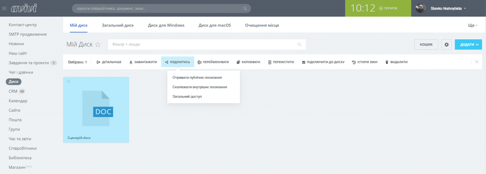Open Чат і дзвінки in the sidebar

(x=21, y=72)
